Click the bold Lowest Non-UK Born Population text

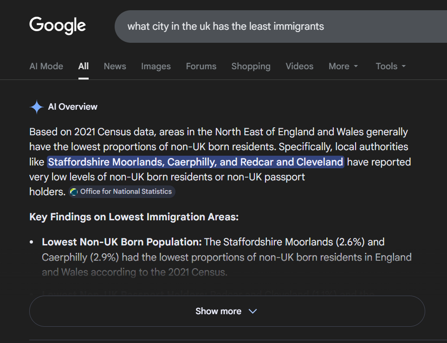[x=122, y=242]
